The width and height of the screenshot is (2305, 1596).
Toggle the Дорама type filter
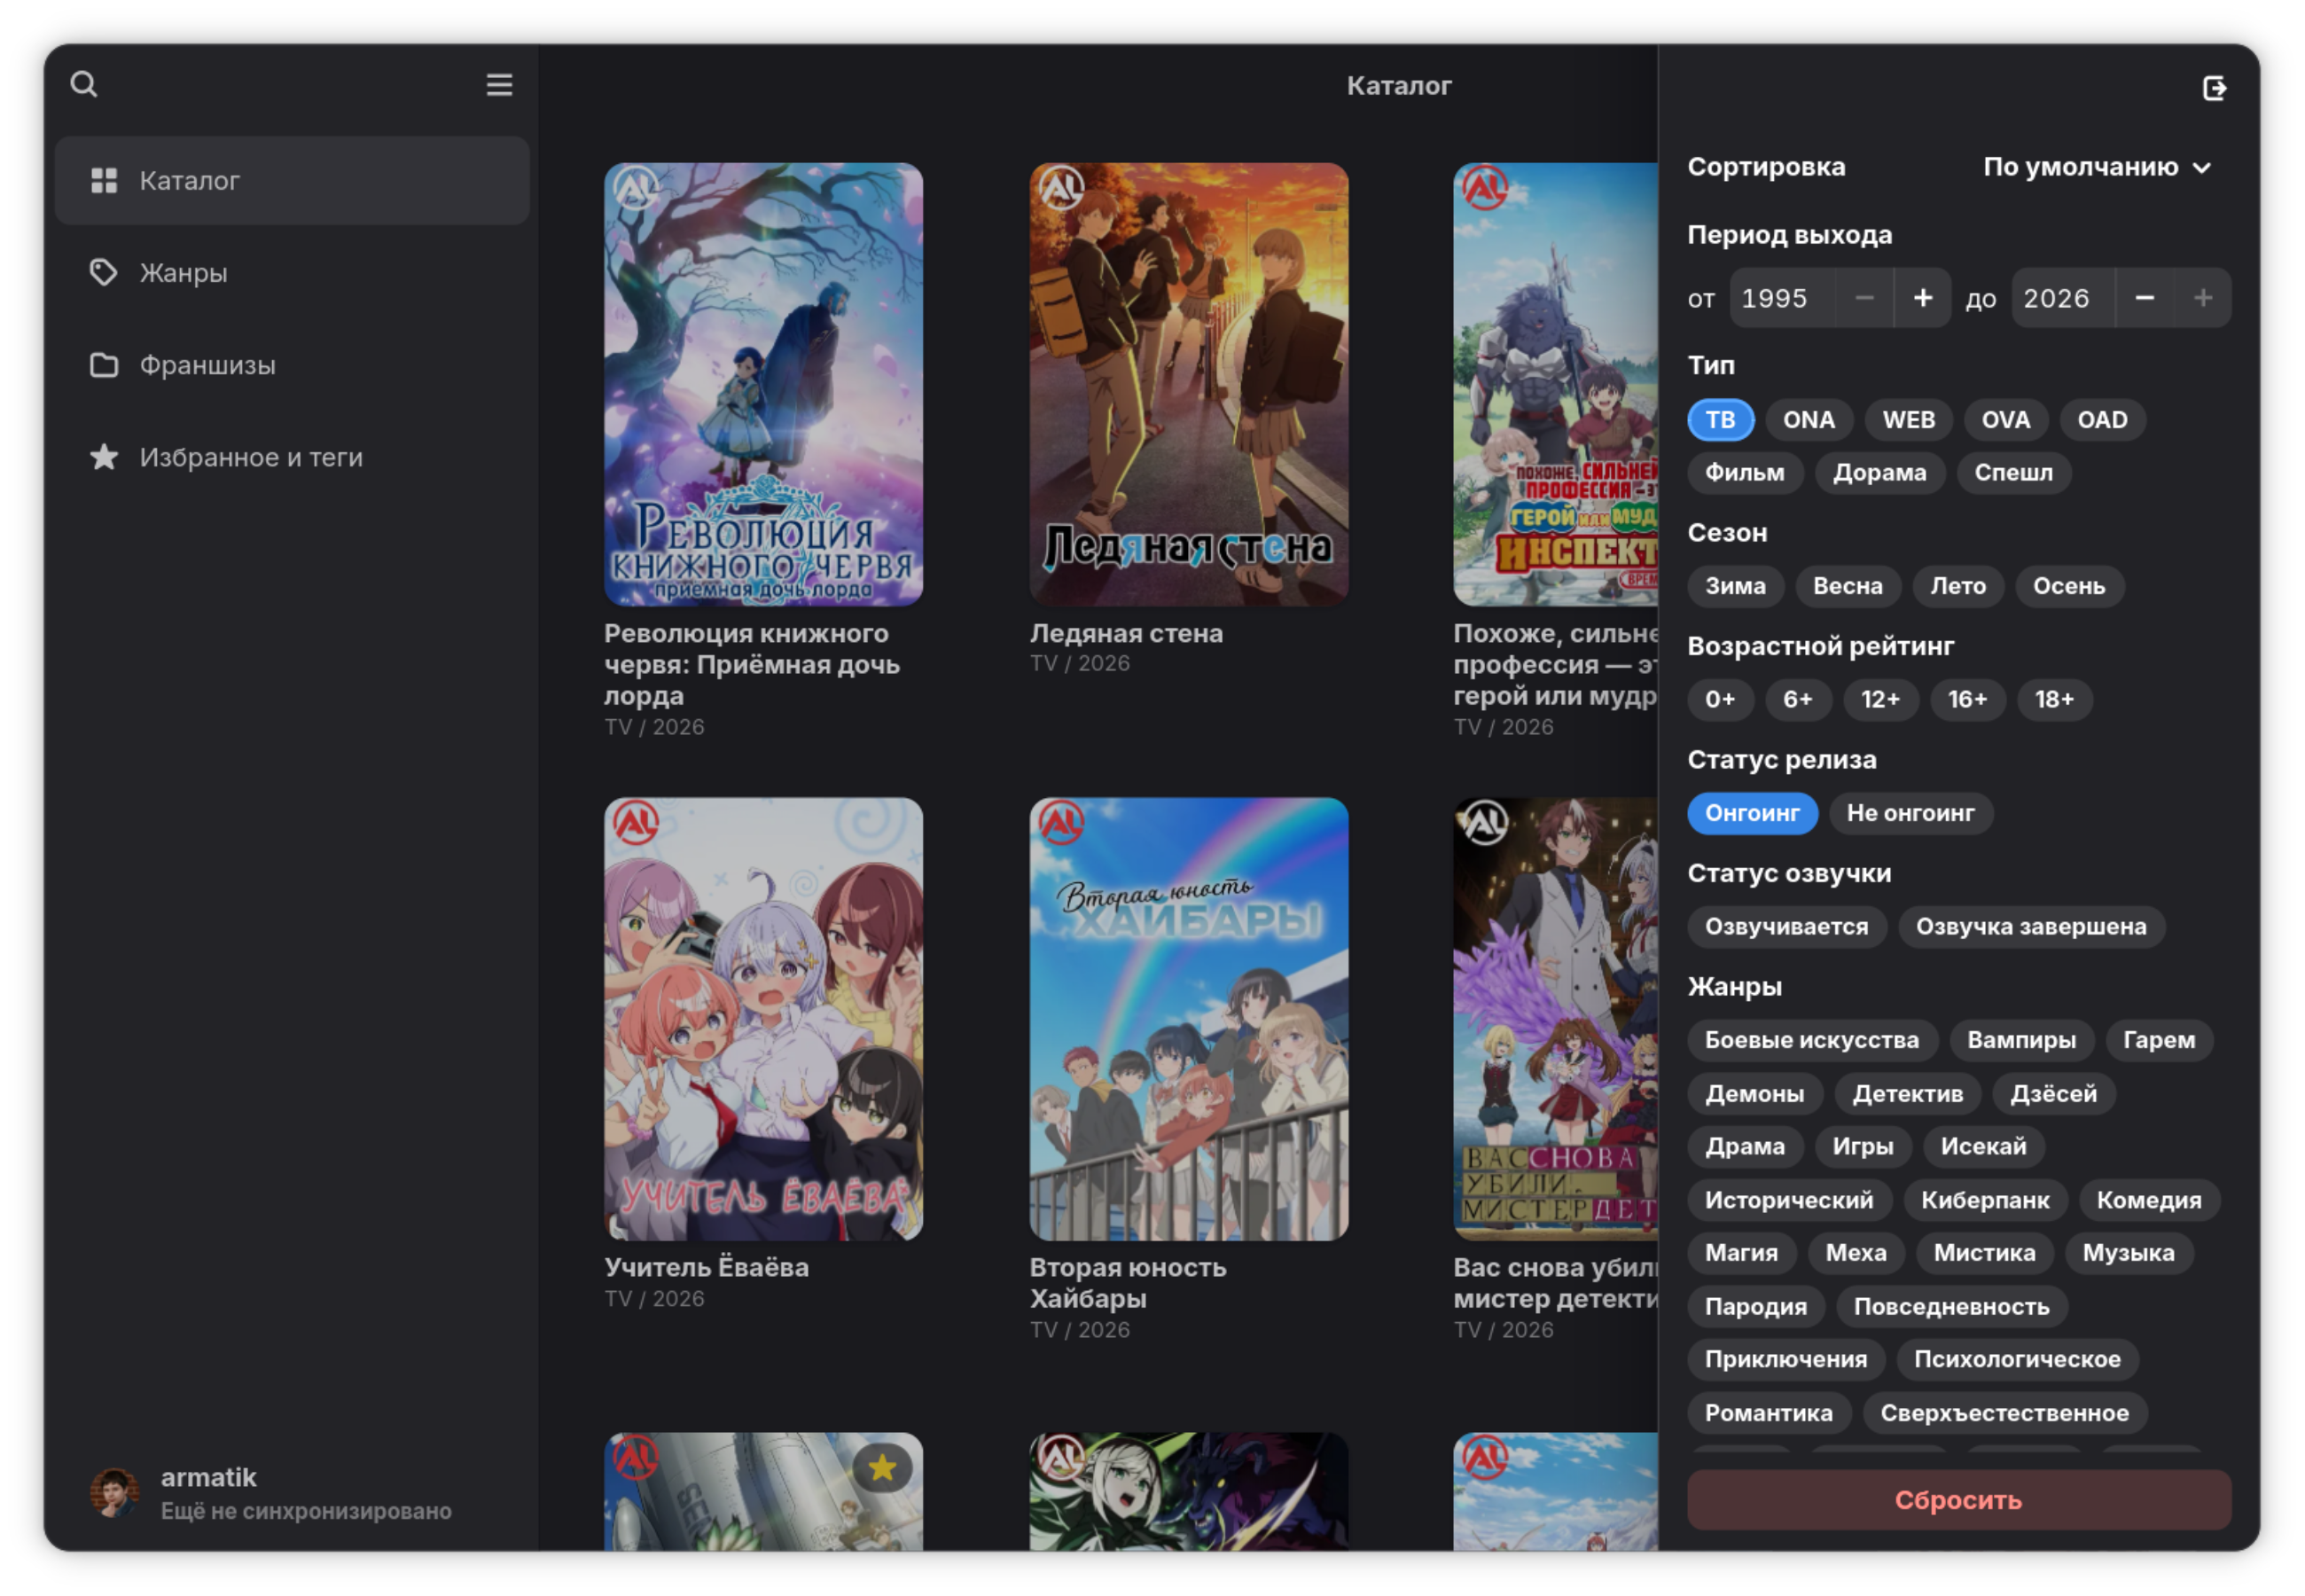point(1879,473)
